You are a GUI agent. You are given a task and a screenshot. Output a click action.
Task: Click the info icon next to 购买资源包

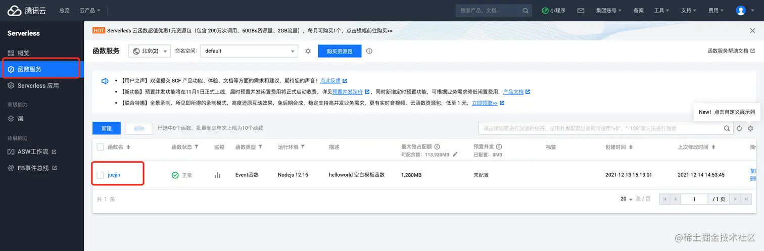(x=369, y=51)
